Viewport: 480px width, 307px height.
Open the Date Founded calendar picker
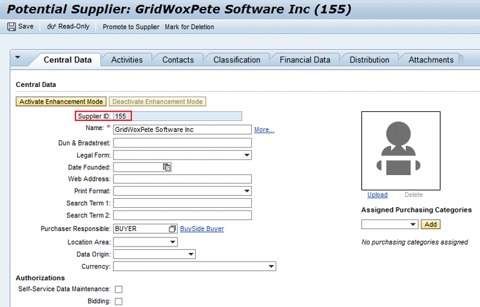coord(167,167)
